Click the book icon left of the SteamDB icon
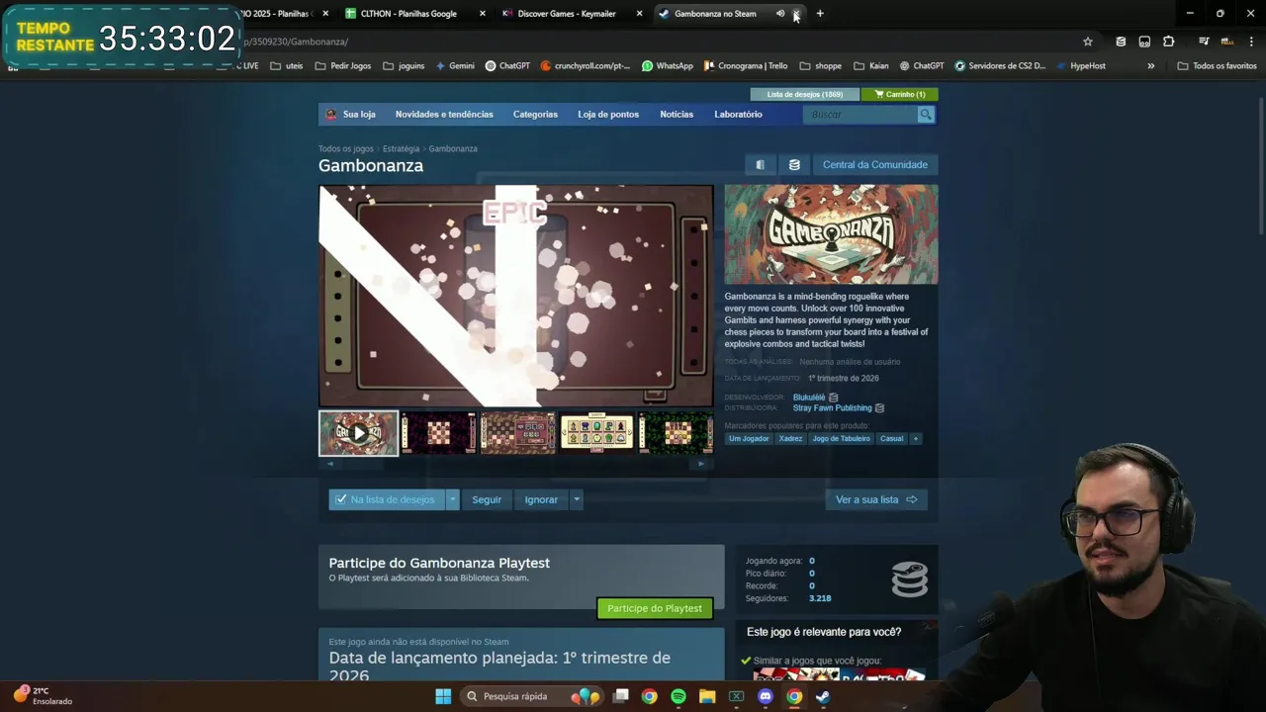The width and height of the screenshot is (1266, 712). coord(760,165)
